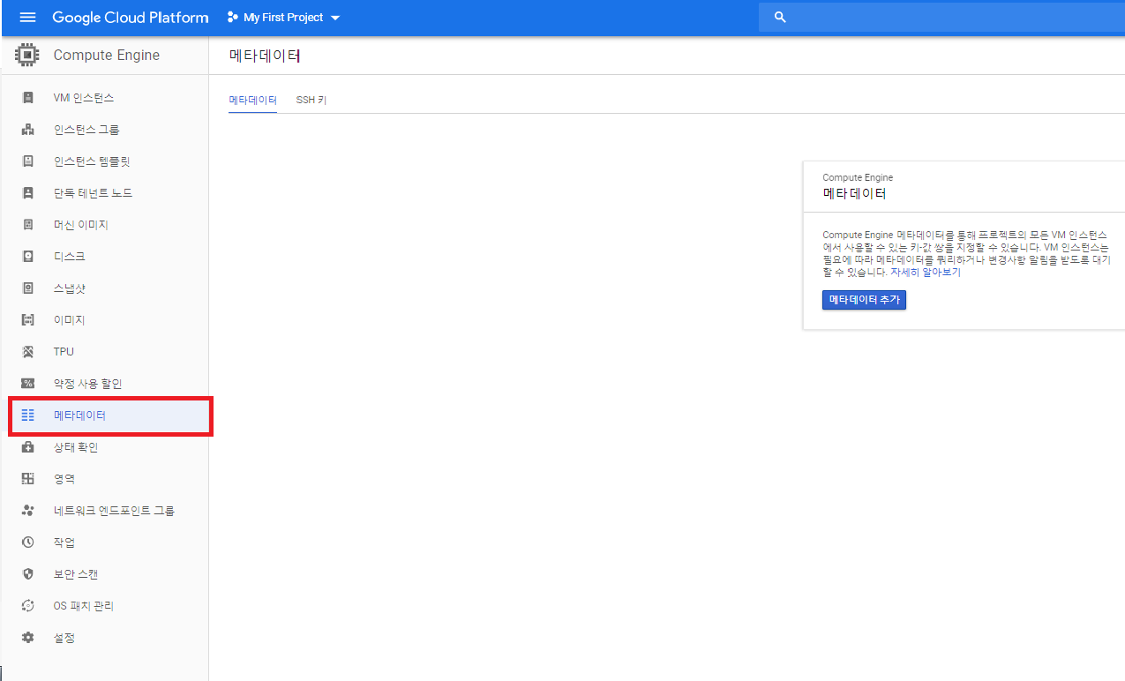Open 머신 이미지 in the sidebar

tap(80, 225)
